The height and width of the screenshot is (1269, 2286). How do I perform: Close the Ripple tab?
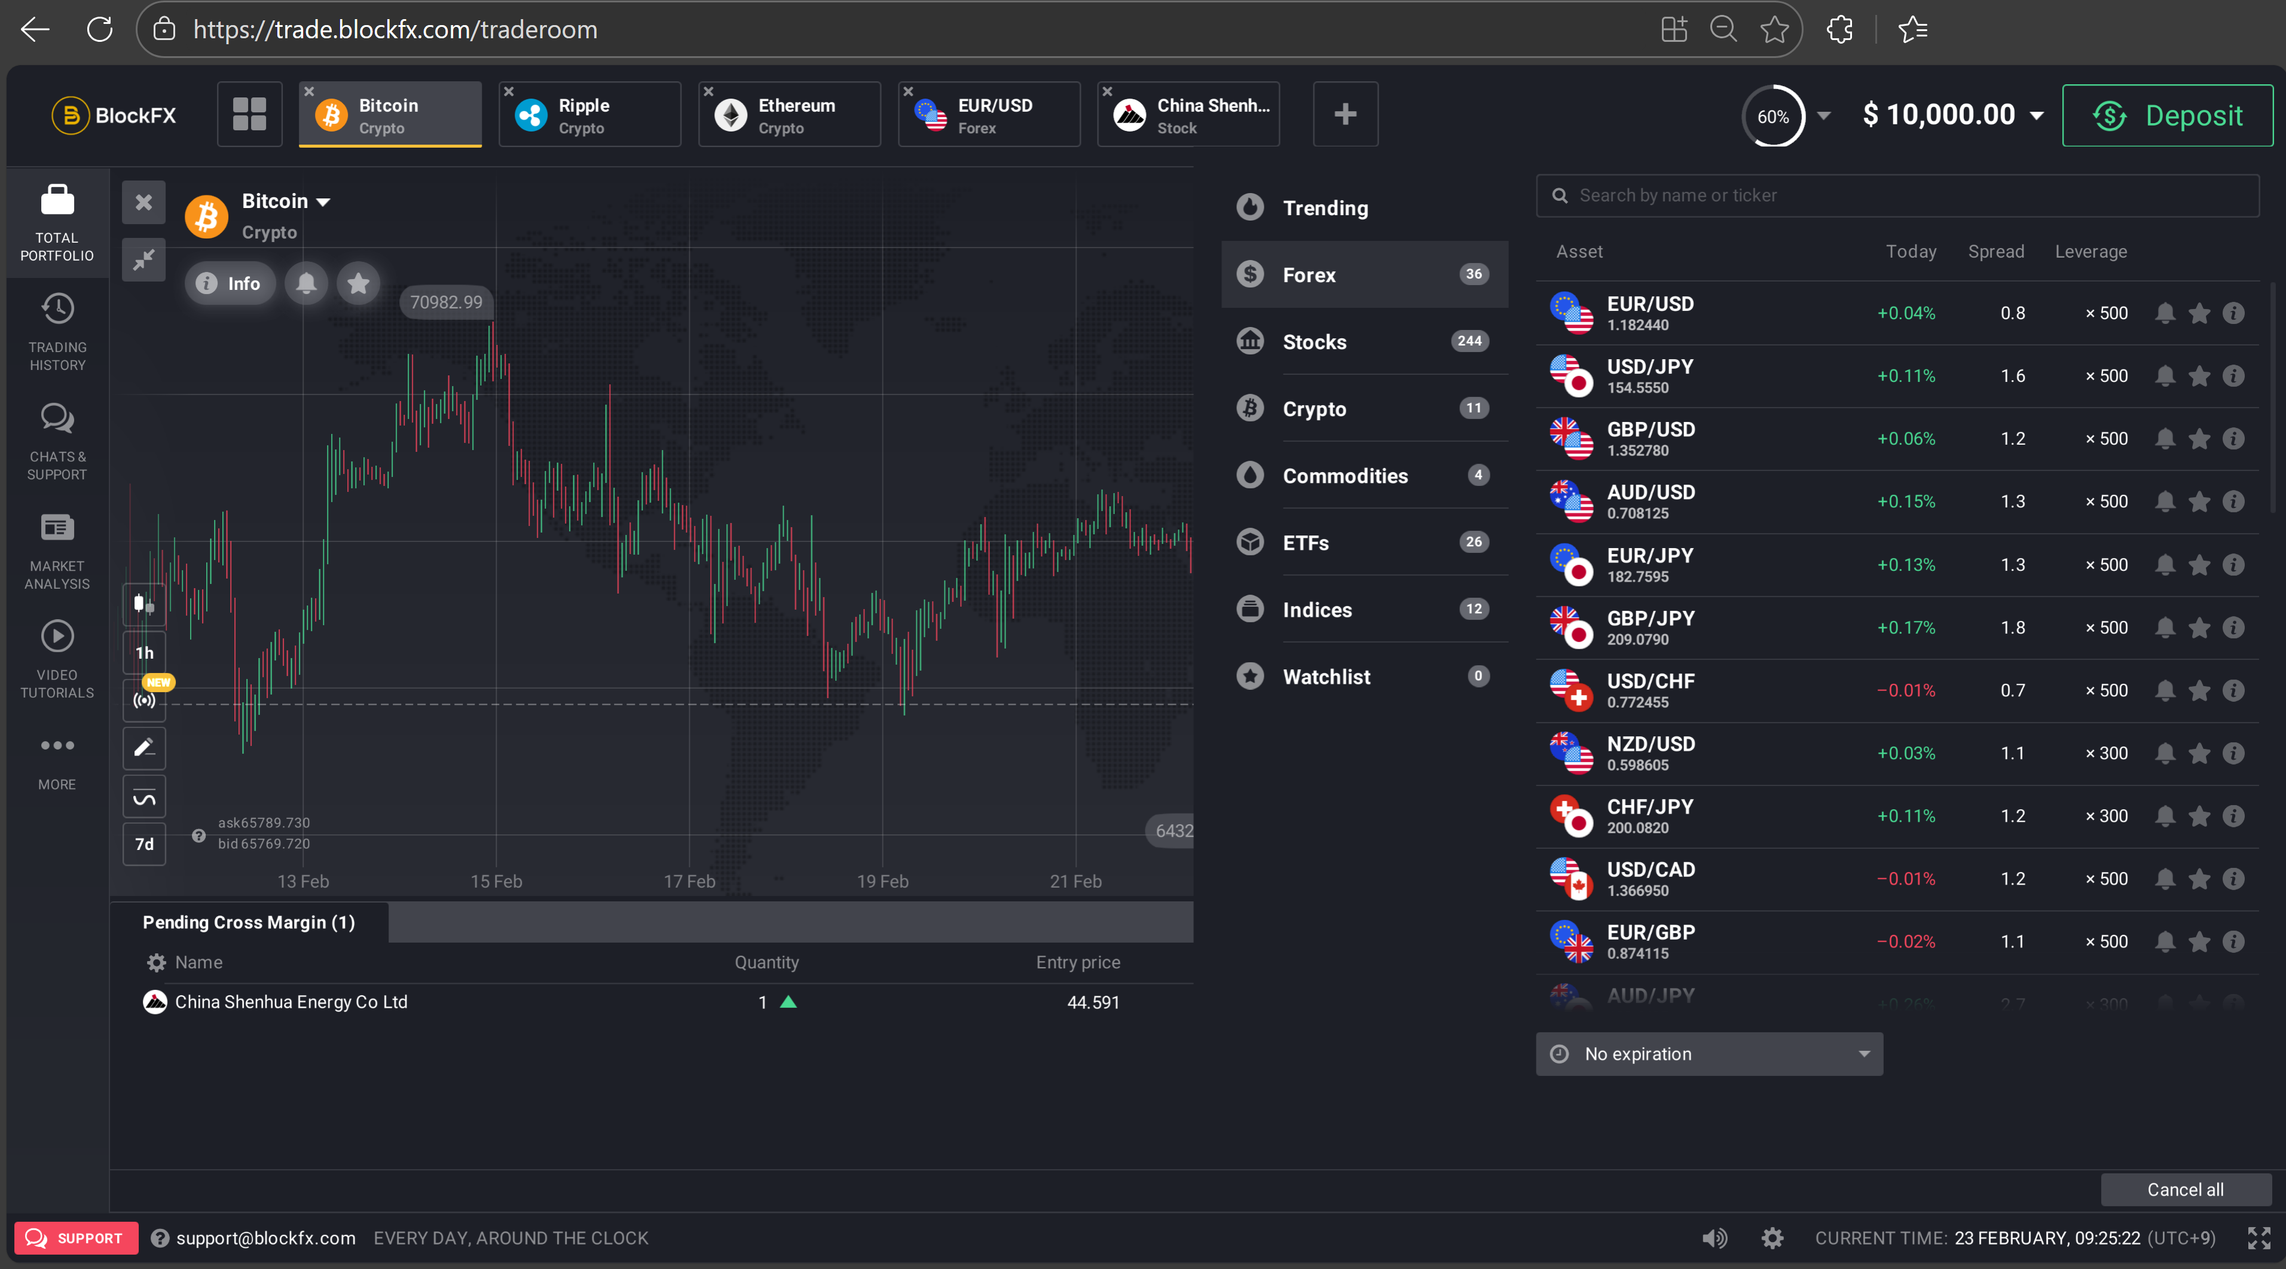click(x=509, y=91)
